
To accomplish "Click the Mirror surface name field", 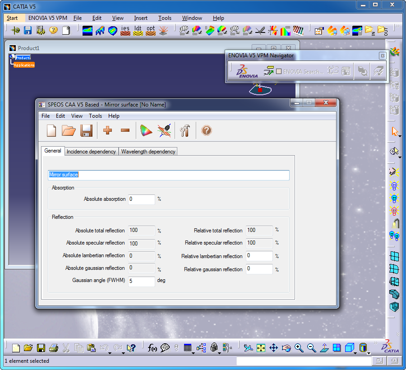I will pos(169,175).
